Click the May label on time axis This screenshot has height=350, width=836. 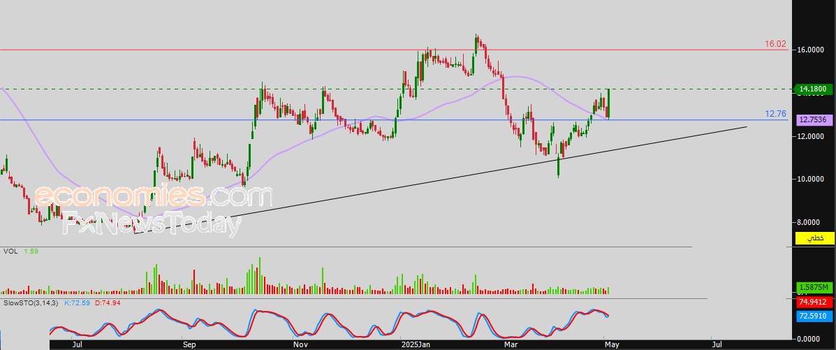[x=610, y=344]
